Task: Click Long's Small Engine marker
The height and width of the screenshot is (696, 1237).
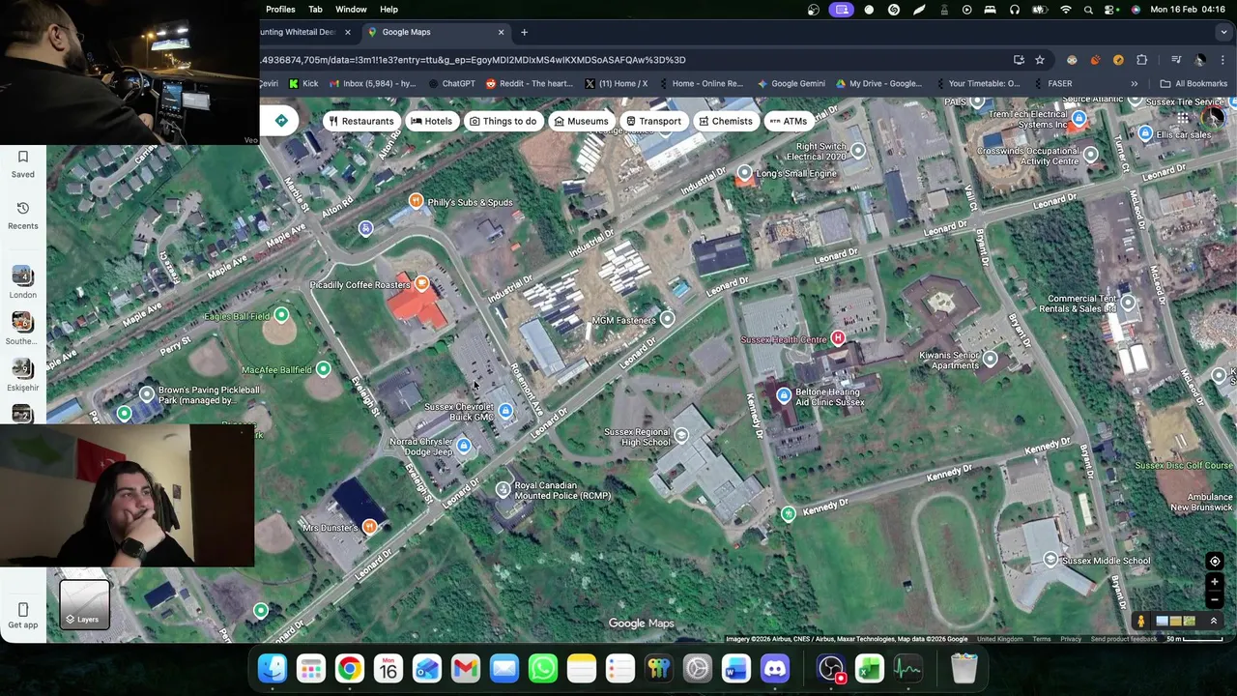Action: [x=744, y=173]
